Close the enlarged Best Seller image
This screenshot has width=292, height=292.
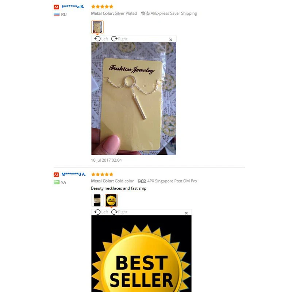point(186,213)
